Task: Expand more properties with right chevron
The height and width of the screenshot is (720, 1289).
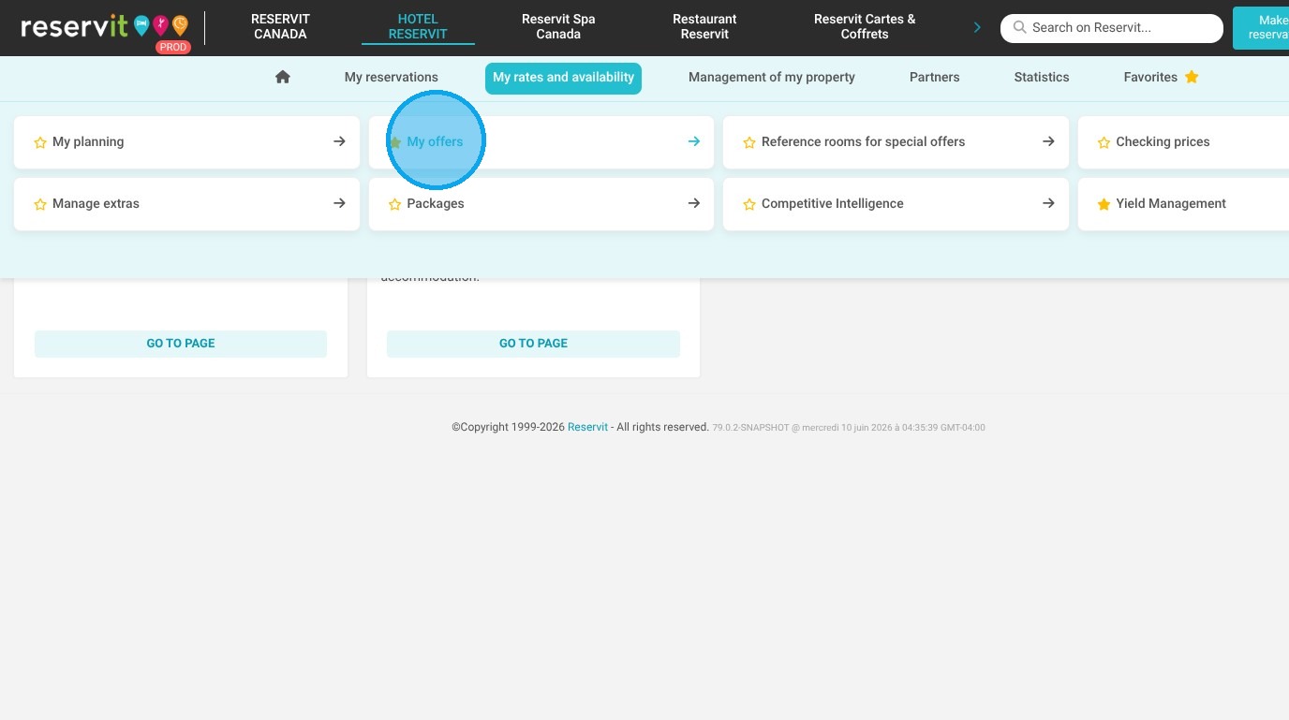Action: coord(977,27)
